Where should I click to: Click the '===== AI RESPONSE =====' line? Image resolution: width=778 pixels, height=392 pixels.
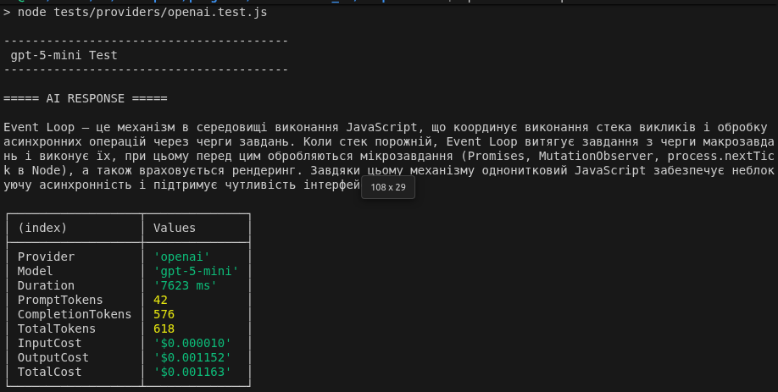[86, 98]
